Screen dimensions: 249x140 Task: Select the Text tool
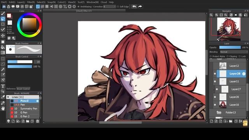(3, 86)
